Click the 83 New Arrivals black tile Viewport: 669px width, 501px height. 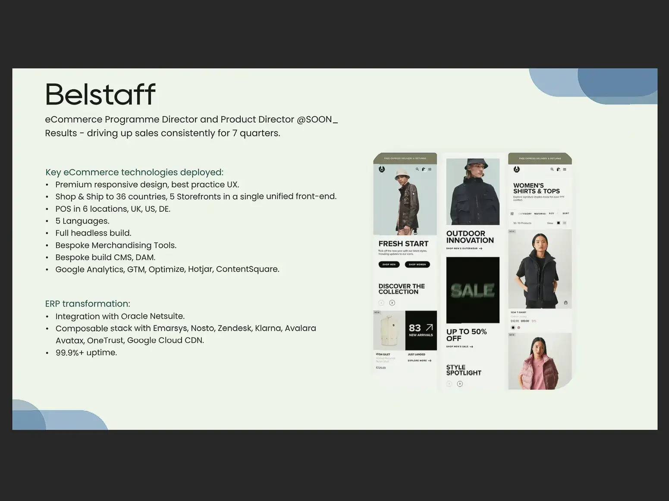click(421, 330)
